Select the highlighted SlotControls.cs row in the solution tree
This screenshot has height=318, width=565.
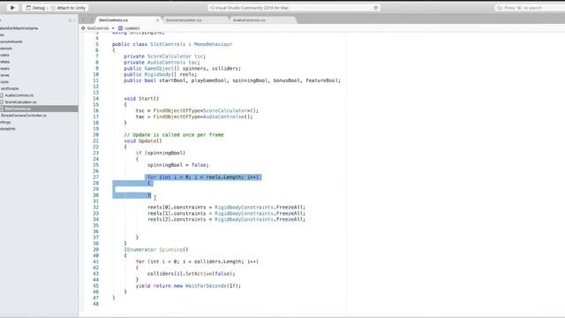39,109
